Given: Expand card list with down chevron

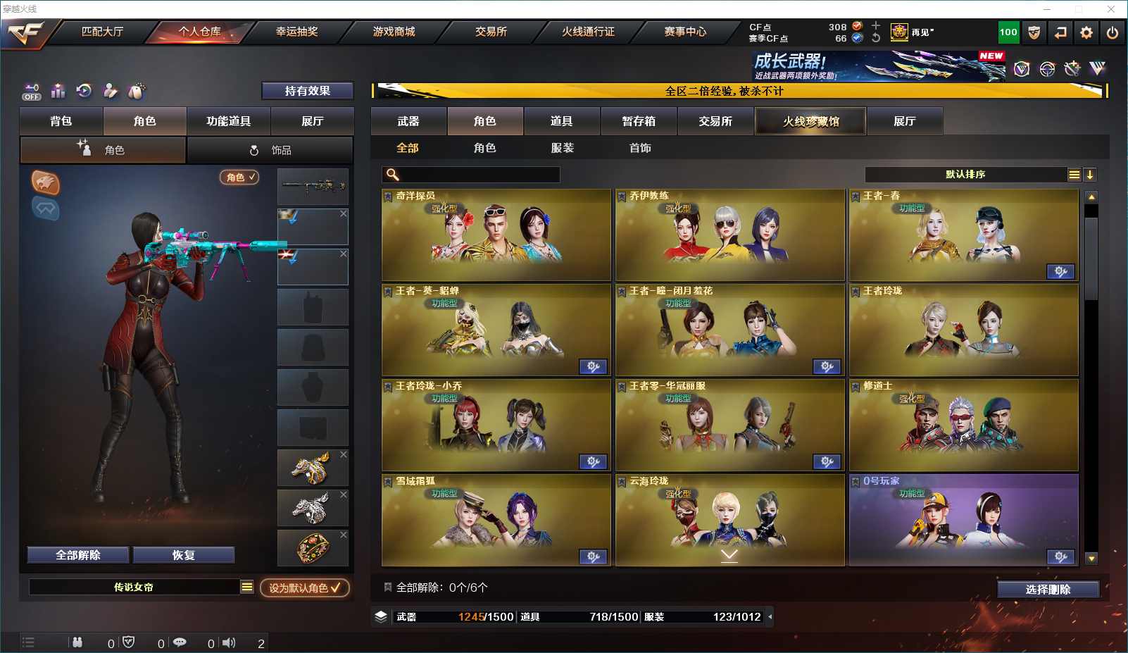Looking at the screenshot, I should pos(729,555).
